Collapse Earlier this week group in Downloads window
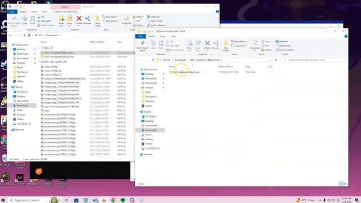Image resolution: width=361 pixels, height=203 pixels. pyautogui.click(x=39, y=61)
